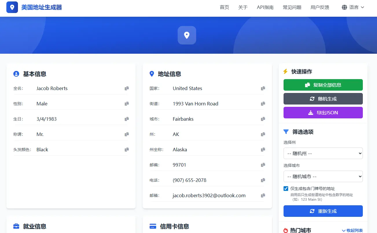Image resolution: width=377 pixels, height=233 pixels.
Task: Open the 语言 language menu
Action: click(353, 7)
